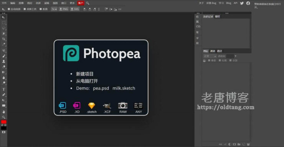Click new folder icon in Layers panel

239,144
